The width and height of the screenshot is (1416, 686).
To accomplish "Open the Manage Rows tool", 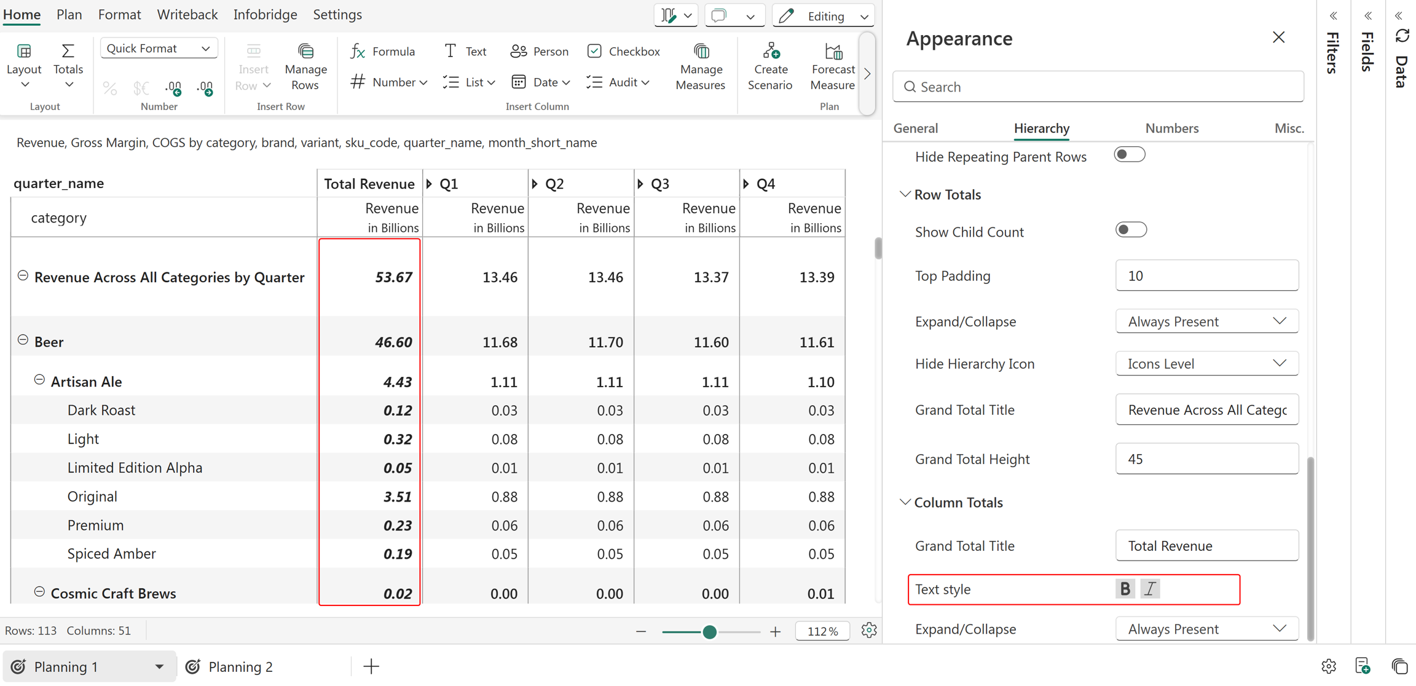I will (305, 66).
